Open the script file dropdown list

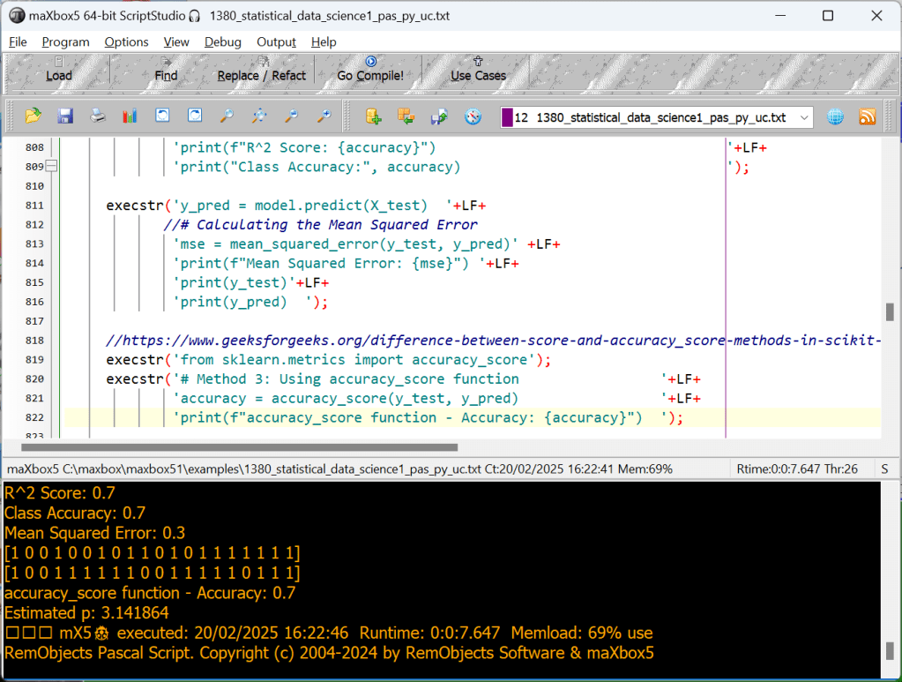coord(803,117)
